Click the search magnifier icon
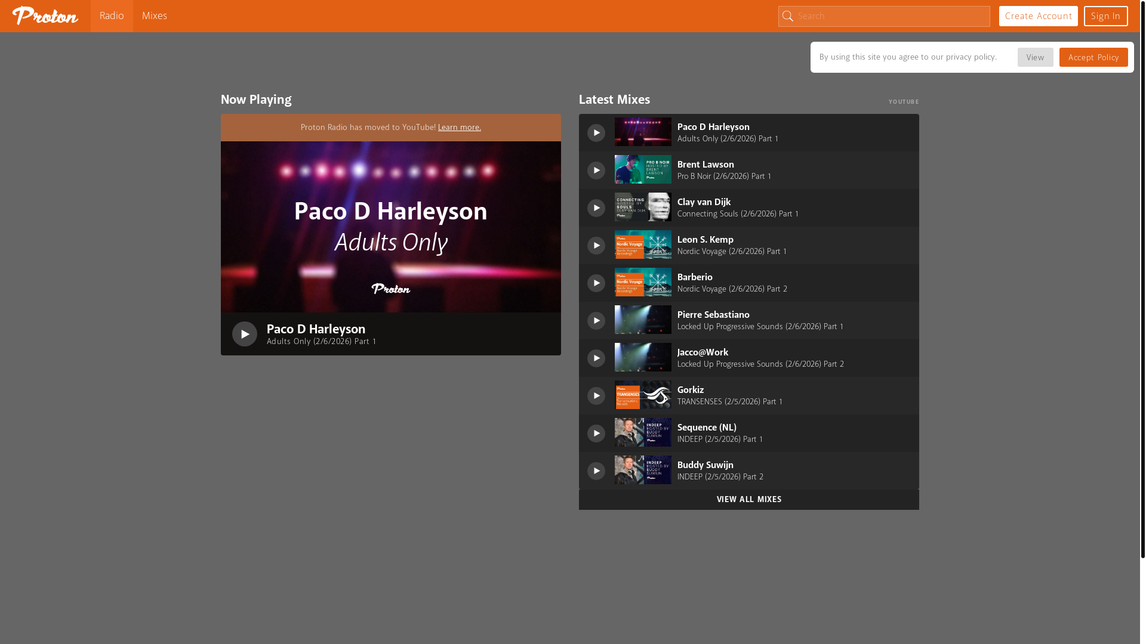 point(788,17)
